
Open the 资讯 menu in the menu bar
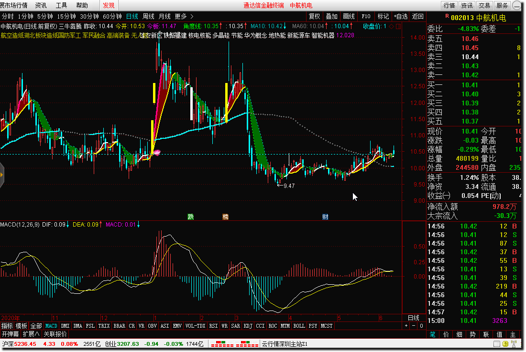tap(41, 5)
